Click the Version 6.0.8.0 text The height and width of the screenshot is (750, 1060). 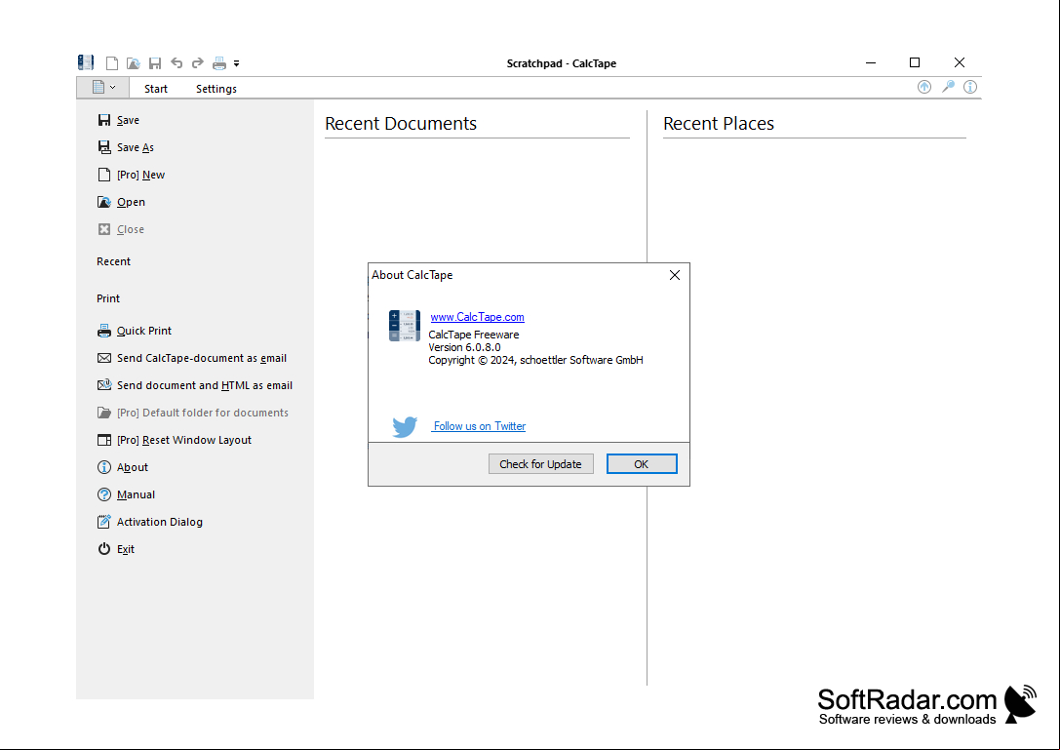tap(464, 347)
